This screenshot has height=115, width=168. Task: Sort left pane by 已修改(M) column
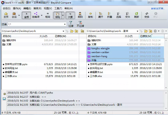tap(66, 36)
